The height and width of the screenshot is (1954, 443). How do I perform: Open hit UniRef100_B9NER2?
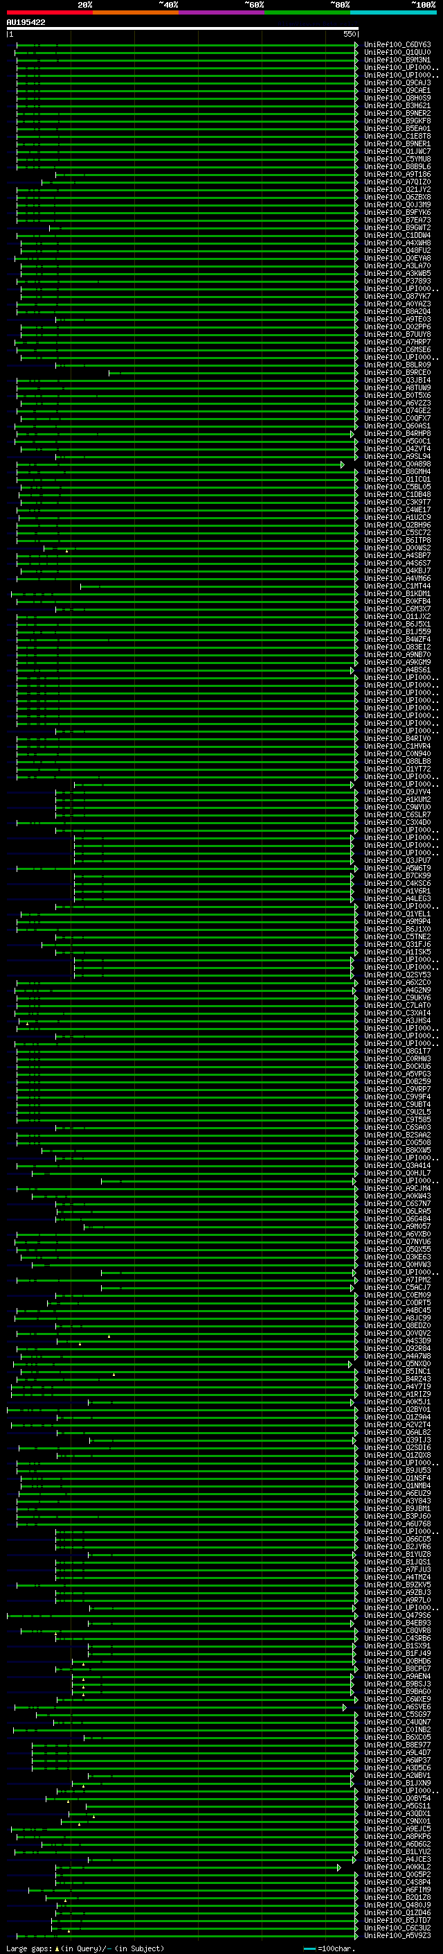click(397, 113)
